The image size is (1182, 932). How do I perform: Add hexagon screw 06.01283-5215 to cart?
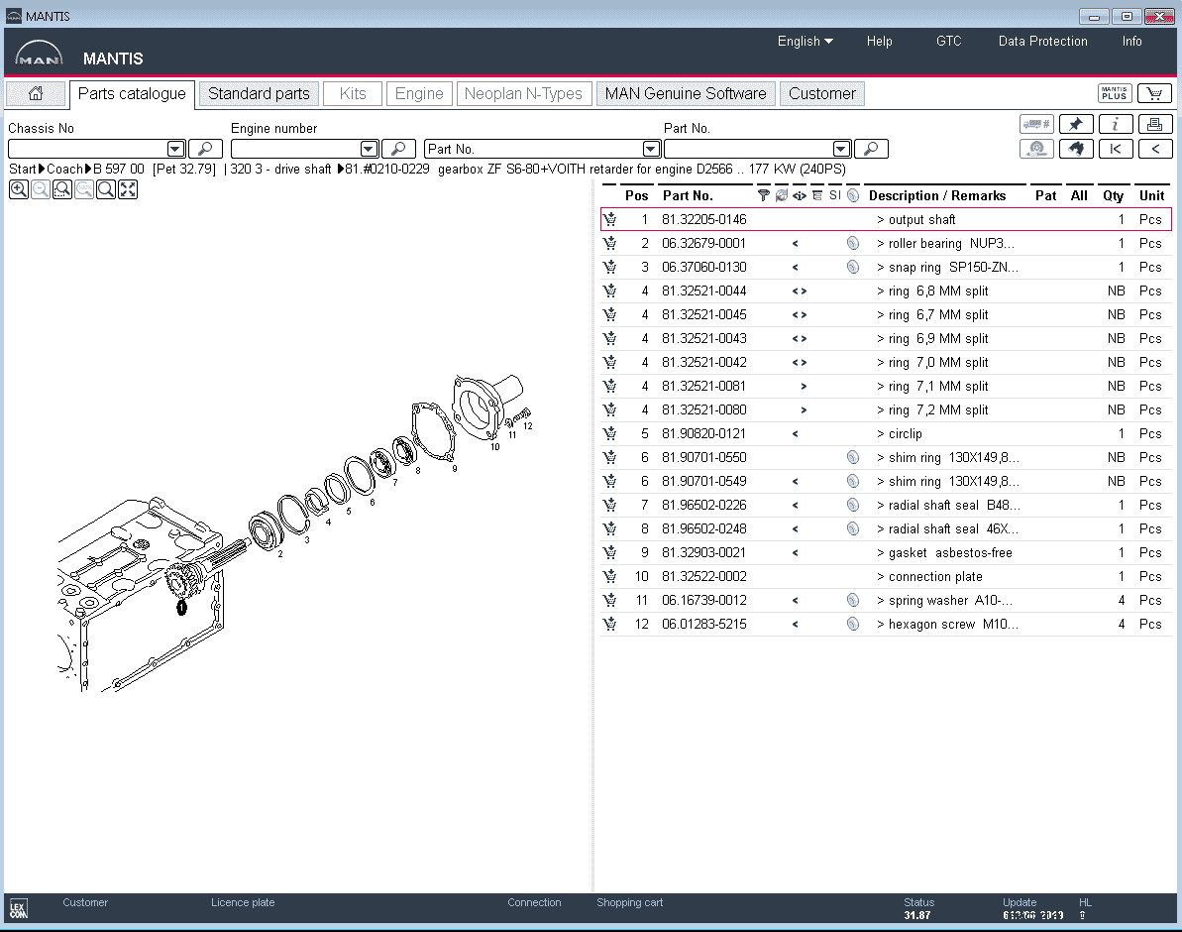coord(610,624)
